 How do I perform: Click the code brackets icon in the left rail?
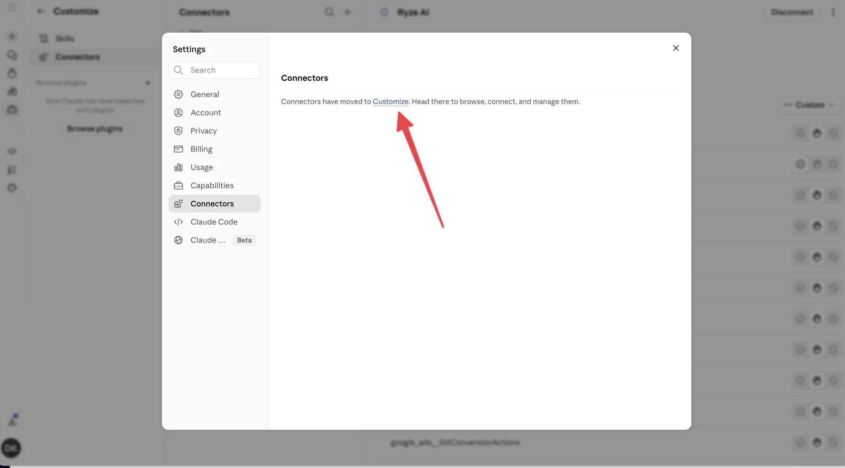tap(12, 152)
